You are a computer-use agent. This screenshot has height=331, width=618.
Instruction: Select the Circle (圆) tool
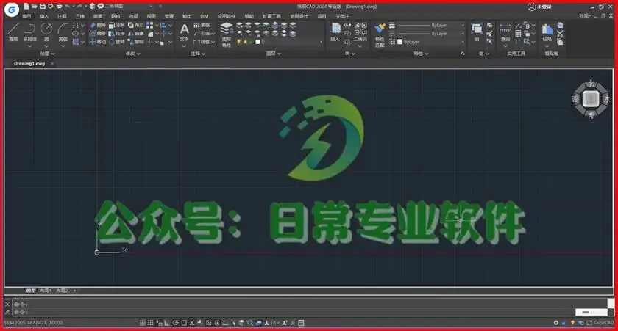pos(46,32)
